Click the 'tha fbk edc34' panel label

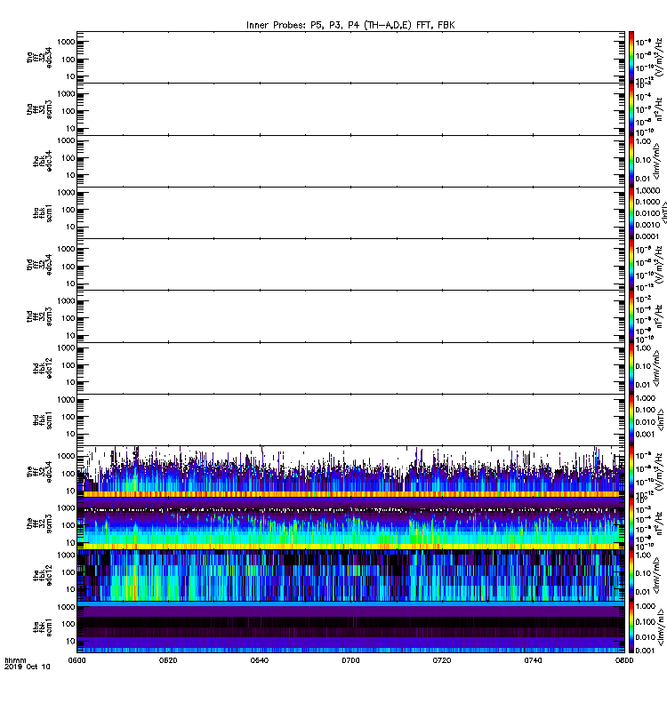coord(43,161)
